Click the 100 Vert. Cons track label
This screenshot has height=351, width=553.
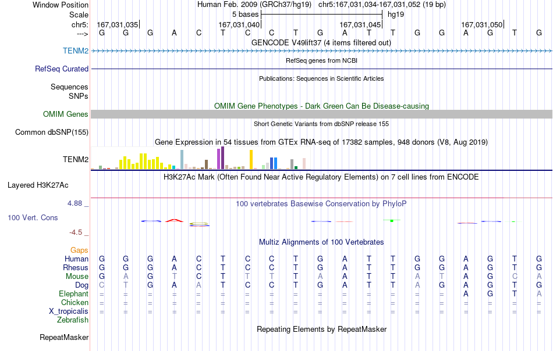(33, 217)
